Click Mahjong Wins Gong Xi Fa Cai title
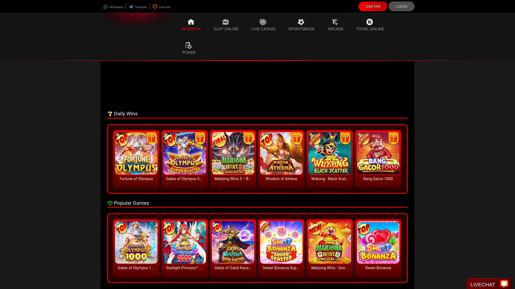Screen dimensions: 515x289 coord(330,268)
